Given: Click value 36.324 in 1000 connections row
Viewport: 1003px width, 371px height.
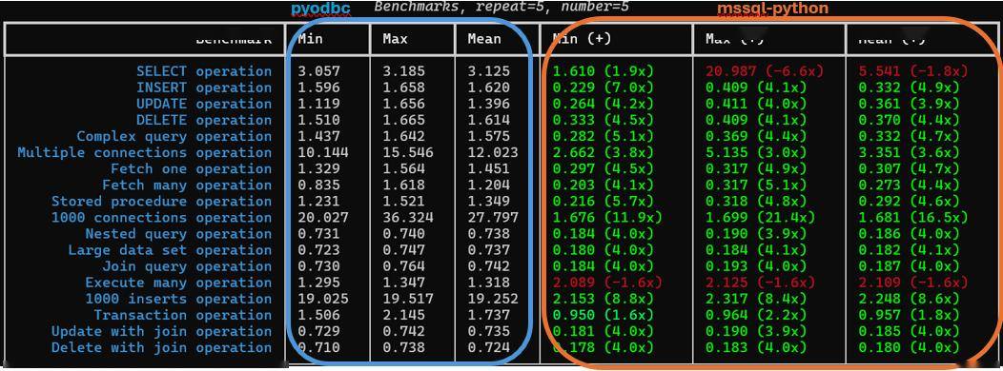Looking at the screenshot, I should tap(408, 218).
